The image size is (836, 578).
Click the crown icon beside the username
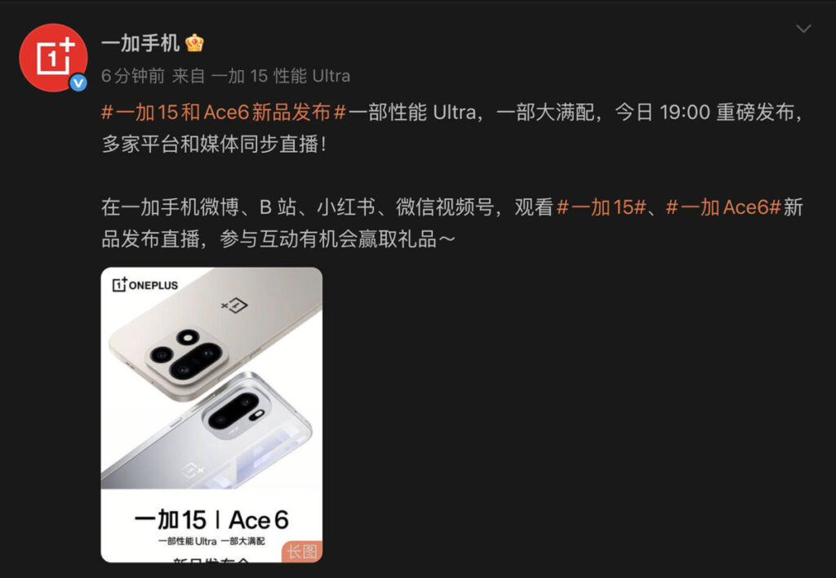pos(194,42)
